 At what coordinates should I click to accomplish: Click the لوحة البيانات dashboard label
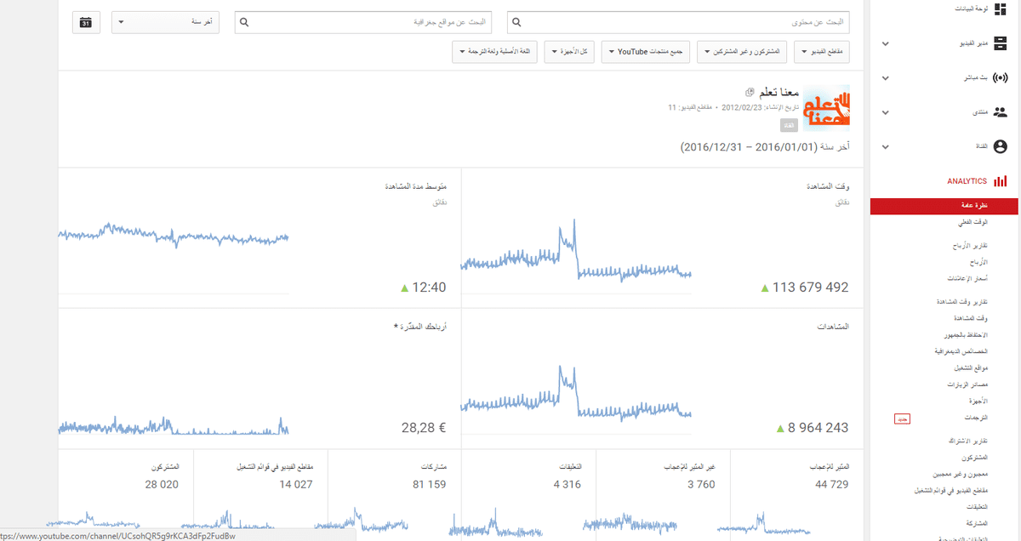click(x=972, y=8)
